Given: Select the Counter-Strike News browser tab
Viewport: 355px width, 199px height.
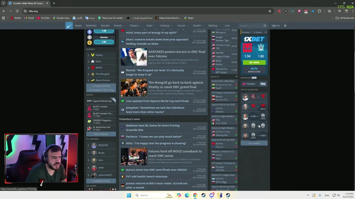Looking at the screenshot, I should (29, 3).
